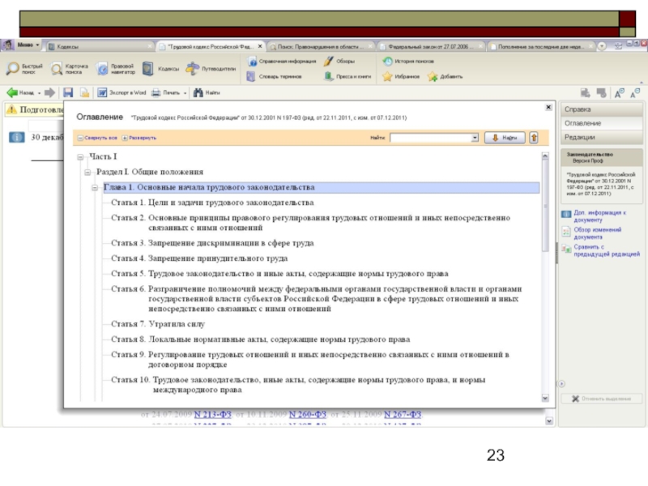Open Словарь терминов
This screenshot has height=486, width=648.
(275, 76)
